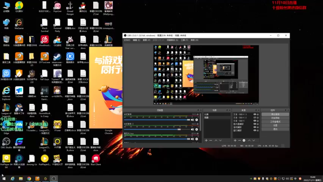The image size is (323, 182).
Task: Pop out the Mixer (混音器) dock
Action: [x=198, y=110]
